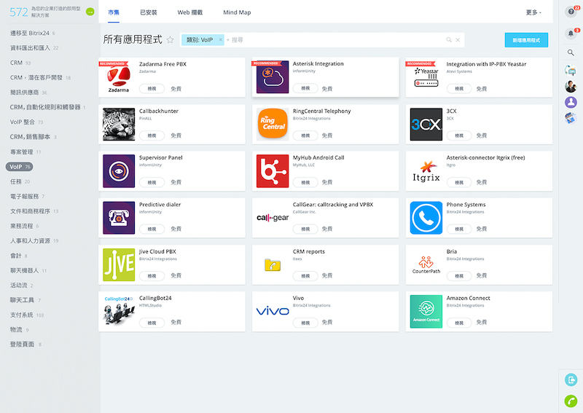Click the search input field
The width and height of the screenshot is (583, 413).
(x=334, y=40)
